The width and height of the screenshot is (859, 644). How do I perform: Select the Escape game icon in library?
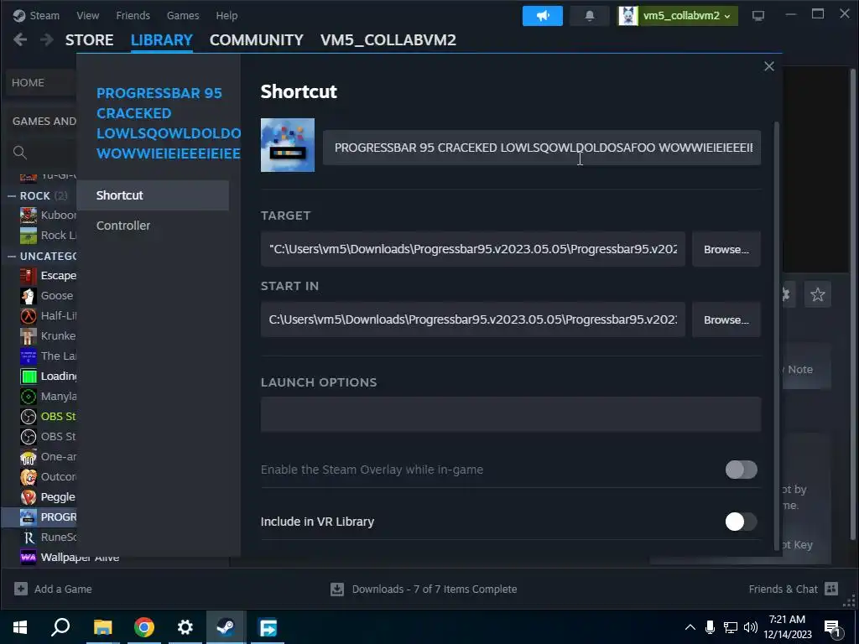click(x=29, y=275)
